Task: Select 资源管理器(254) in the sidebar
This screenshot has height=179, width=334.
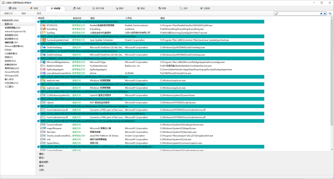Action: [x=13, y=28]
